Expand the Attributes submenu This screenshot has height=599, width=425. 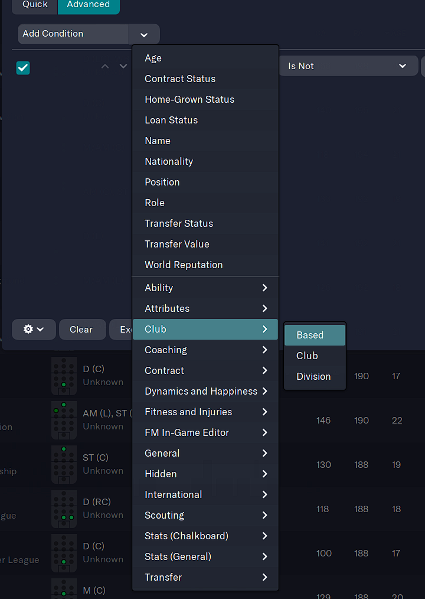click(205, 308)
